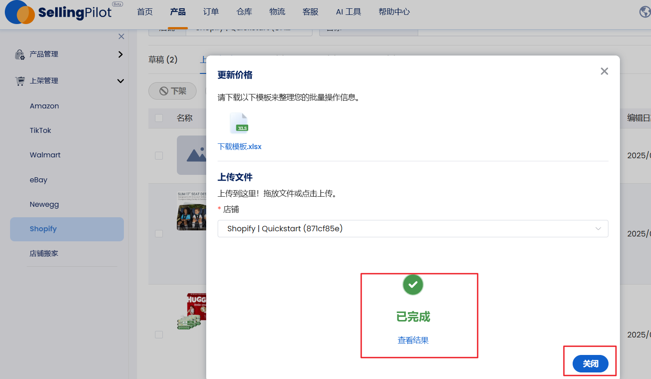Check the first product row checkbox
651x379 pixels.
click(159, 156)
